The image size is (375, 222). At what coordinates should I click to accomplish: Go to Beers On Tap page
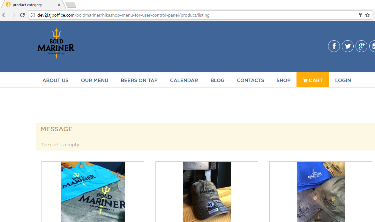[139, 80]
